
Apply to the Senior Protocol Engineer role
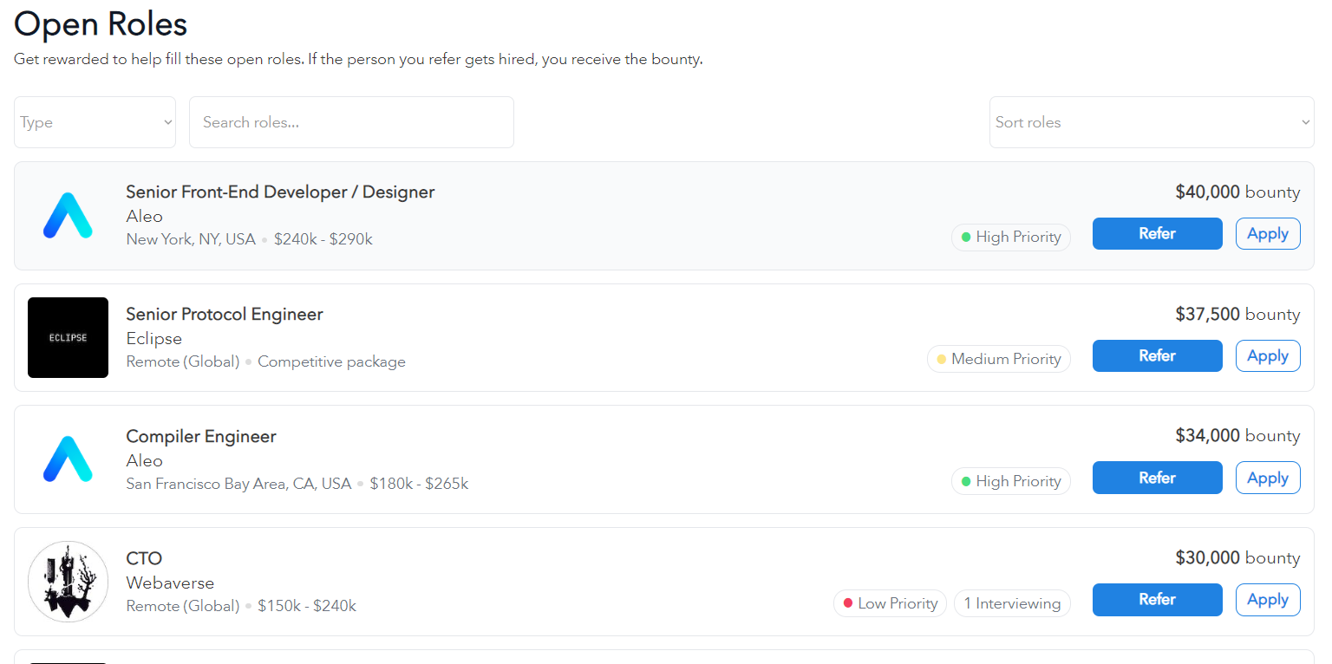click(x=1267, y=355)
